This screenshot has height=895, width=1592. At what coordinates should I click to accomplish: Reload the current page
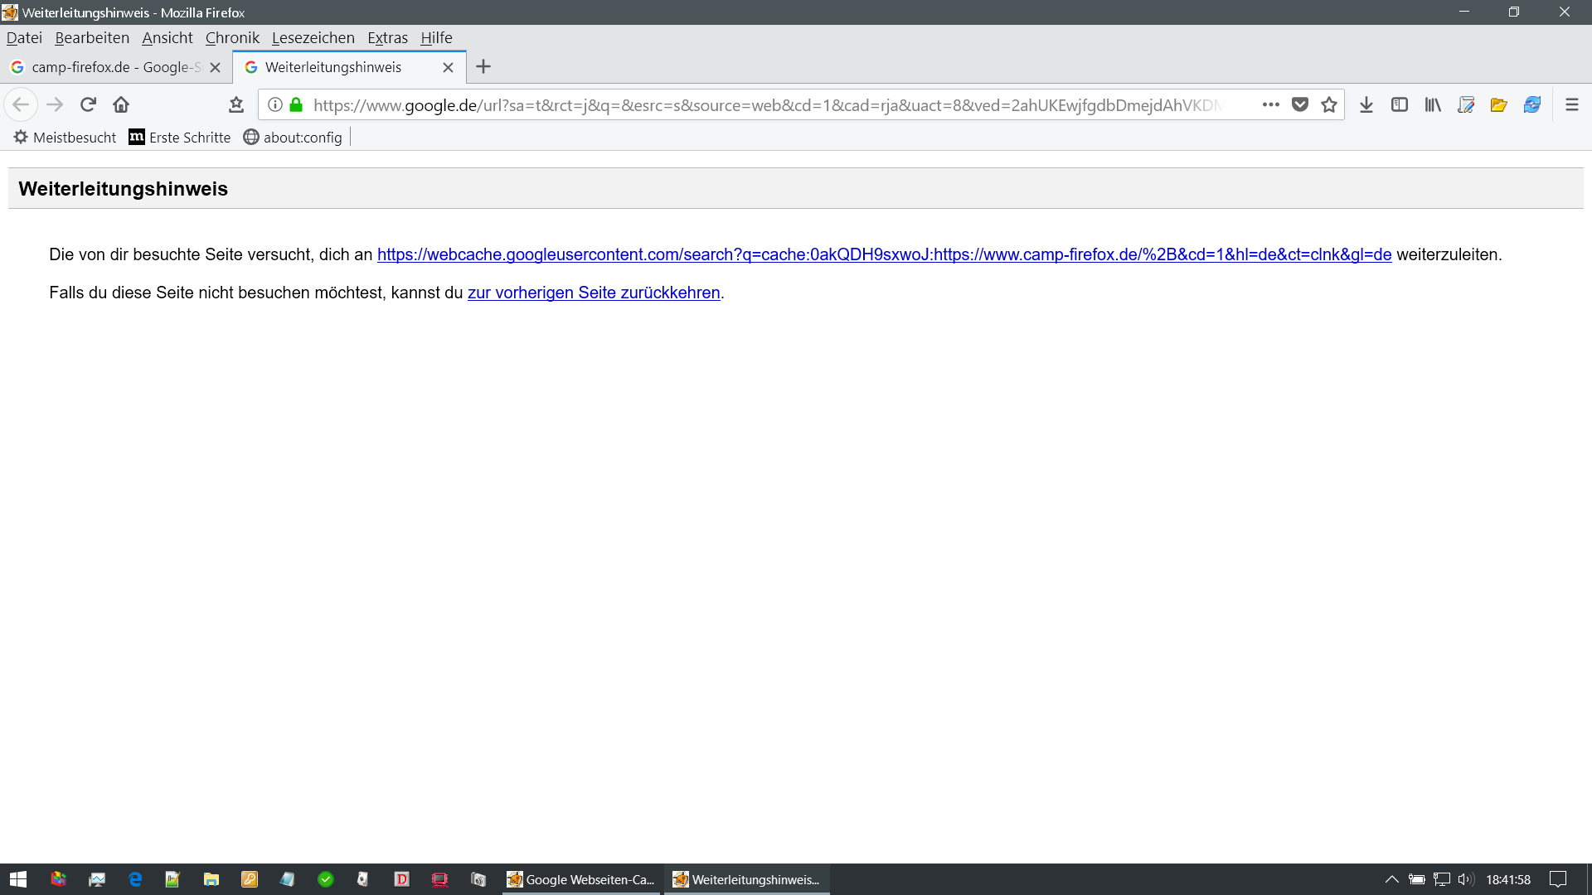coord(88,104)
